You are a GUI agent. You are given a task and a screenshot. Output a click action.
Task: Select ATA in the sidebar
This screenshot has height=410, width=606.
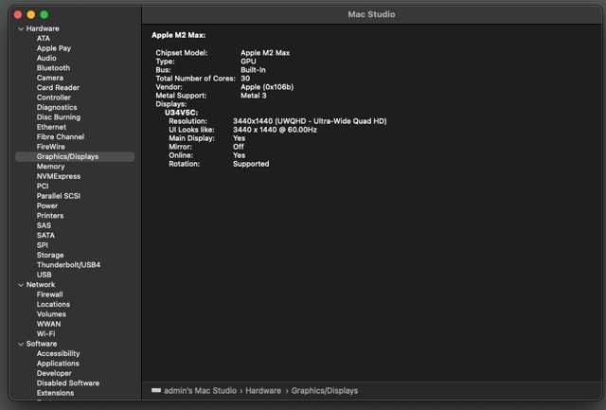tap(44, 38)
